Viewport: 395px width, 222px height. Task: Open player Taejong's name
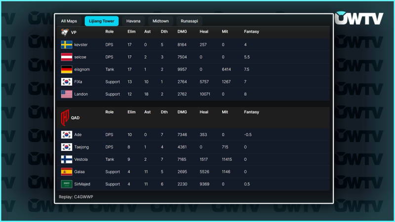pyautogui.click(x=81, y=147)
